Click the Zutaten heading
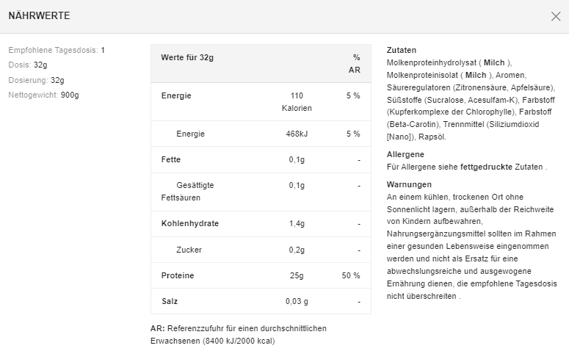The image size is (569, 351). pos(401,50)
